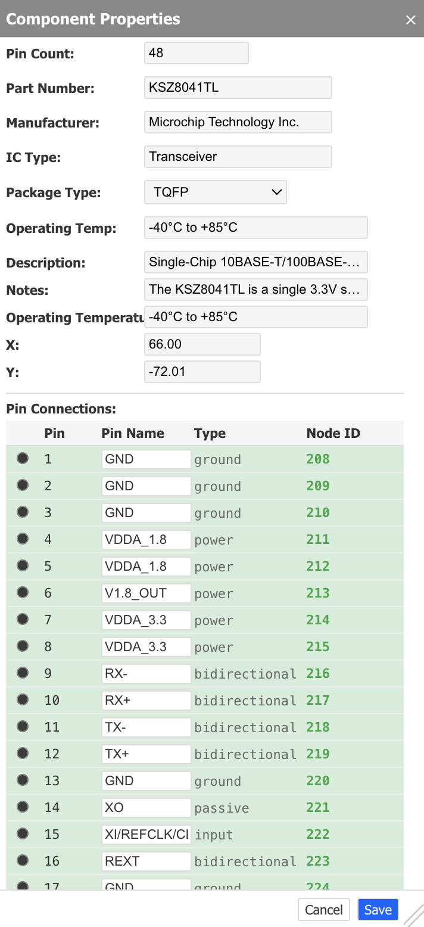This screenshot has width=424, height=927.
Task: Click the Operating Temp field
Action: click(x=255, y=227)
